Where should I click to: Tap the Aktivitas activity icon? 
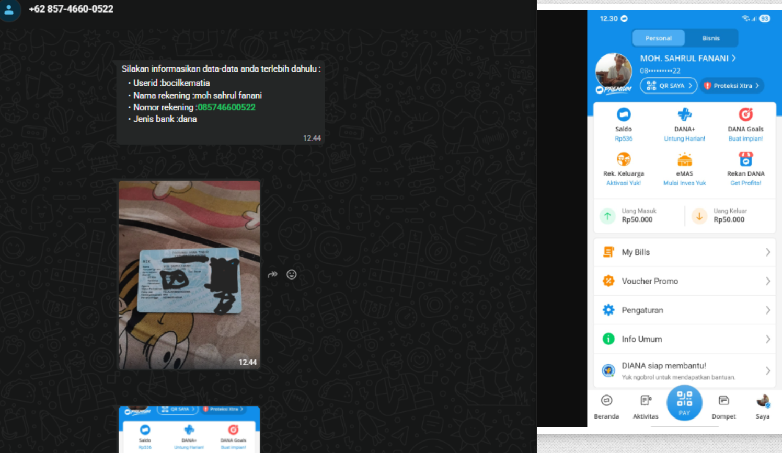[x=646, y=400]
